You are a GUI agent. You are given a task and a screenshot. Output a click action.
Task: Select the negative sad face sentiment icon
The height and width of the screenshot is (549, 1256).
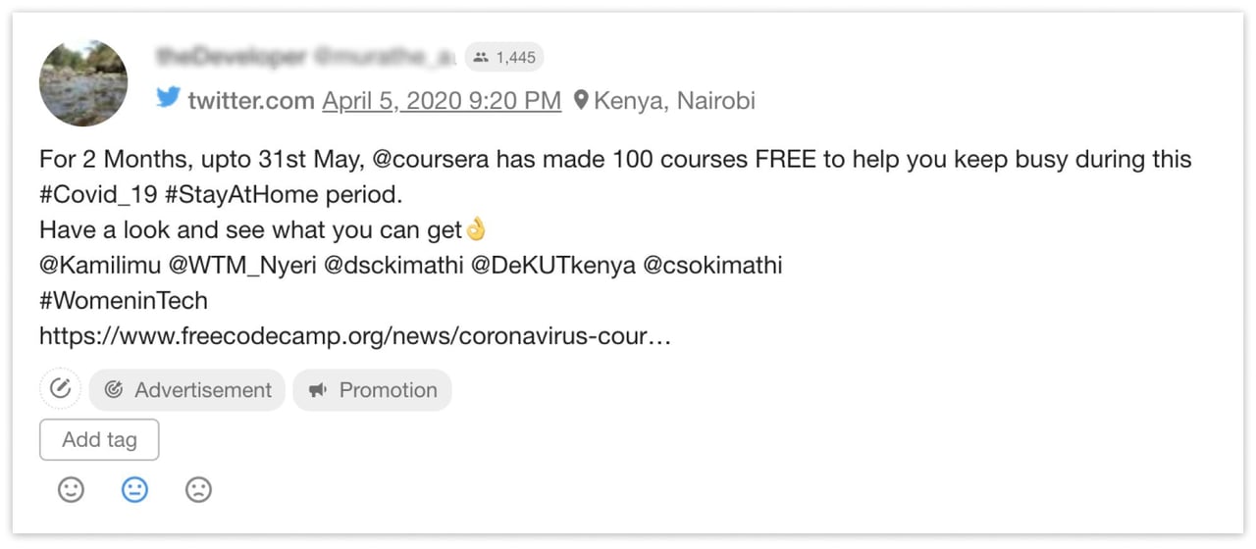click(x=198, y=489)
